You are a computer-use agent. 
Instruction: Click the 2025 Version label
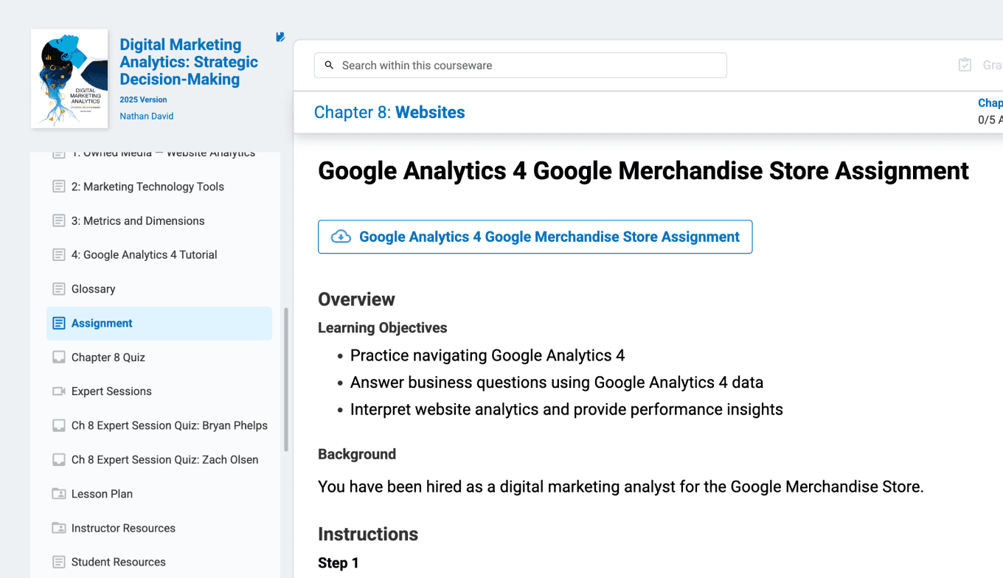pos(143,100)
